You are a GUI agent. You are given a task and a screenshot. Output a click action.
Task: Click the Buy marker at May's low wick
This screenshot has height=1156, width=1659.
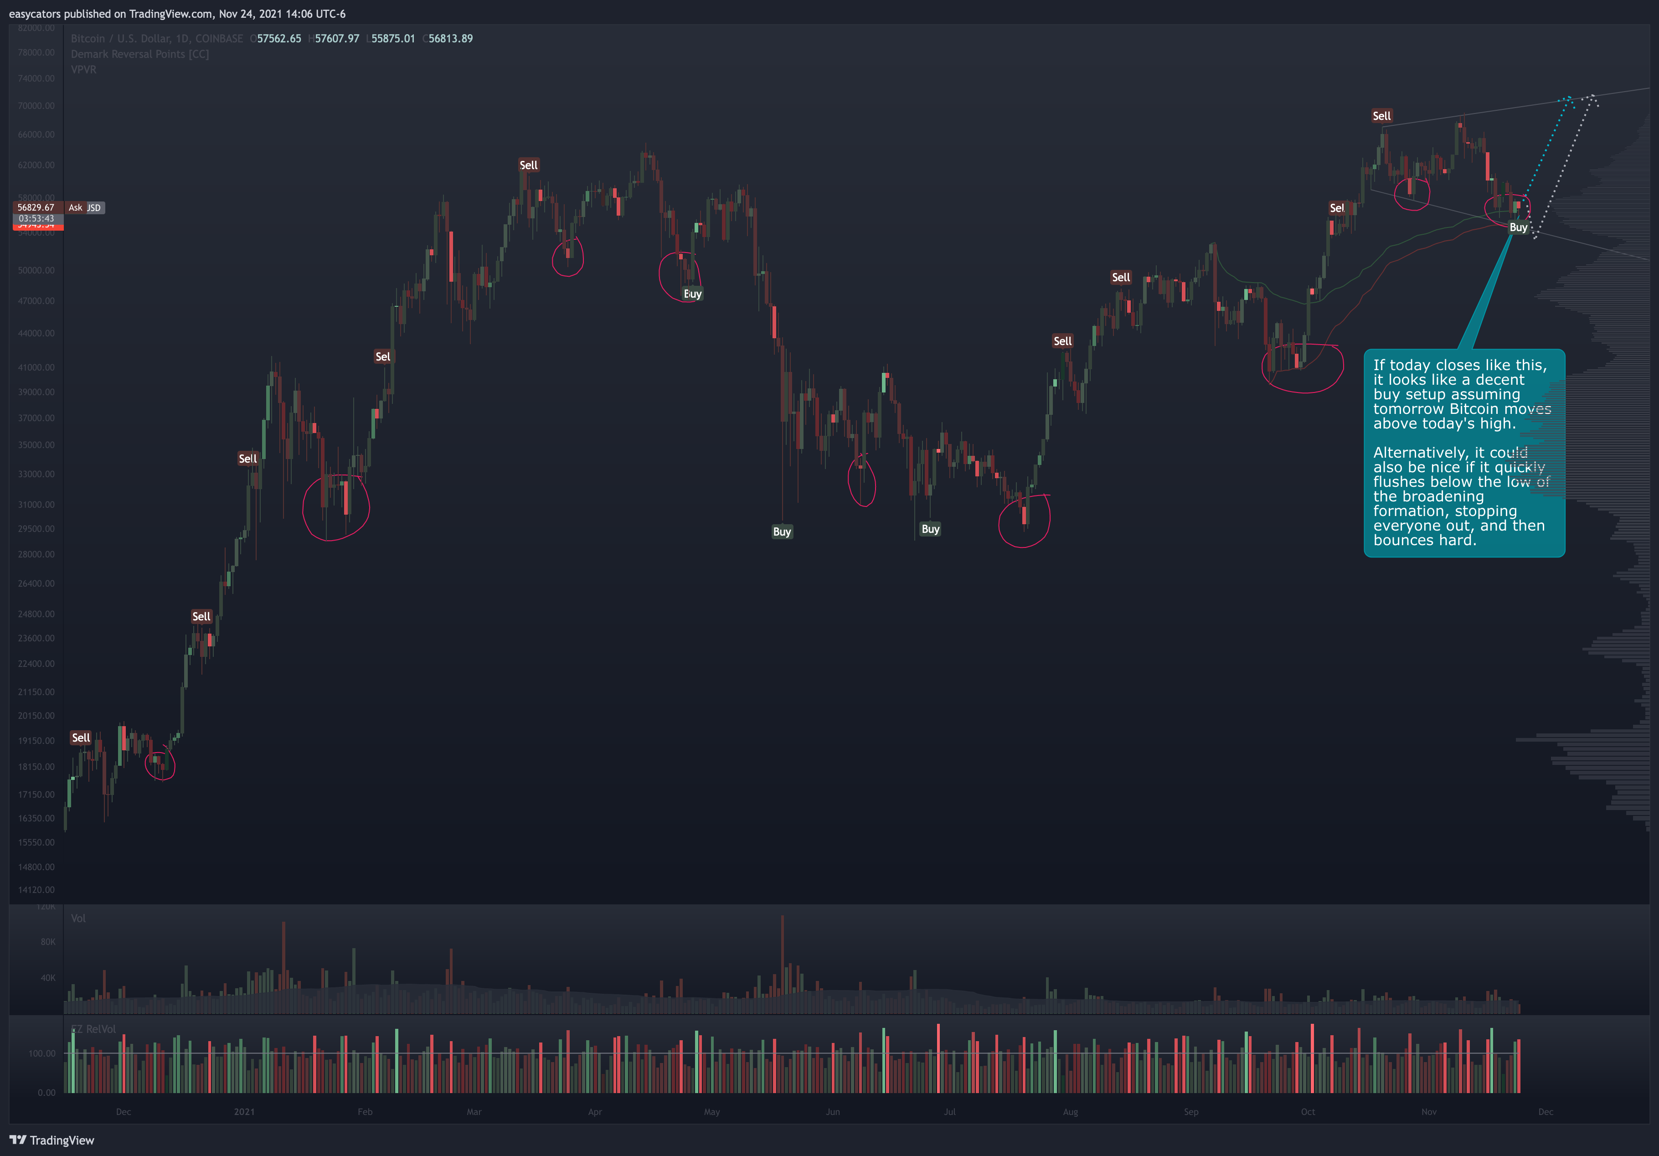(782, 532)
